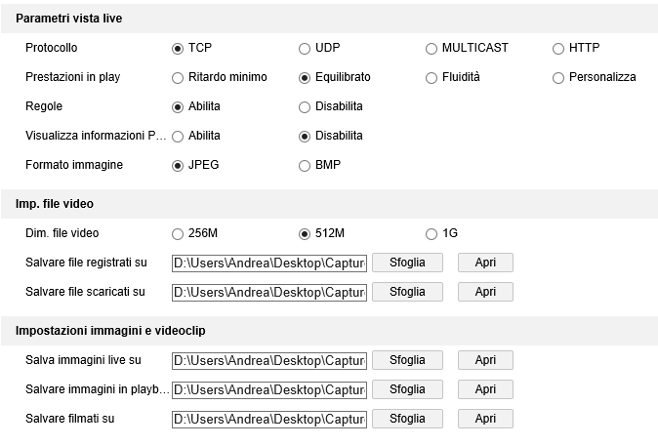658x446 pixels.
Task: Select UDP protocol radio button
Action: tap(305, 48)
